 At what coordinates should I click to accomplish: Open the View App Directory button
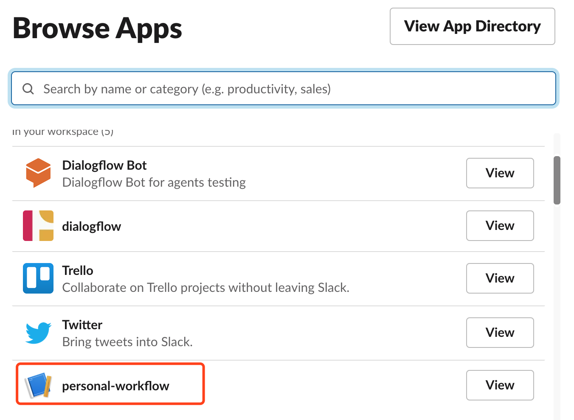tap(473, 26)
